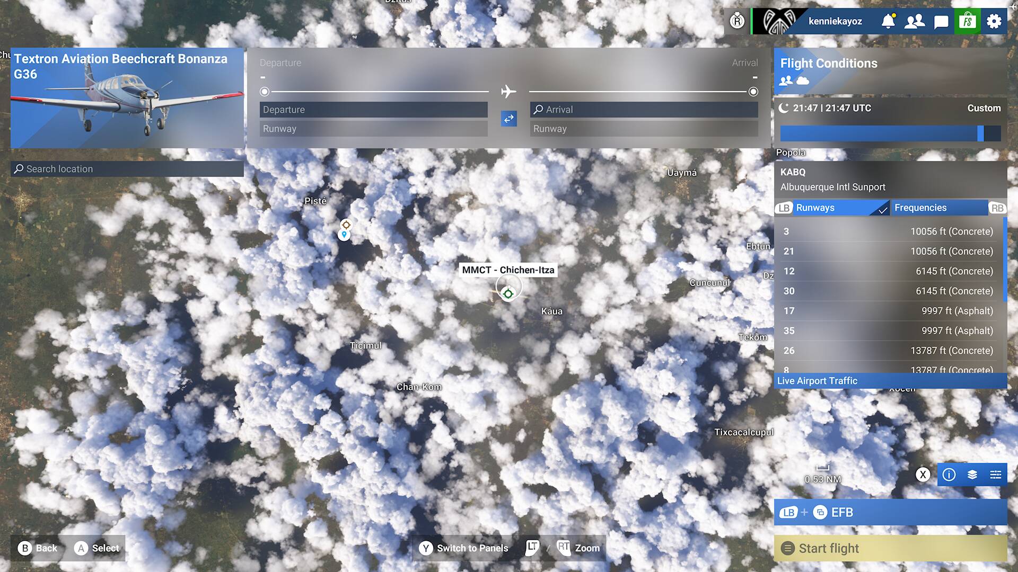Click the Zoom control hint

tap(563, 548)
